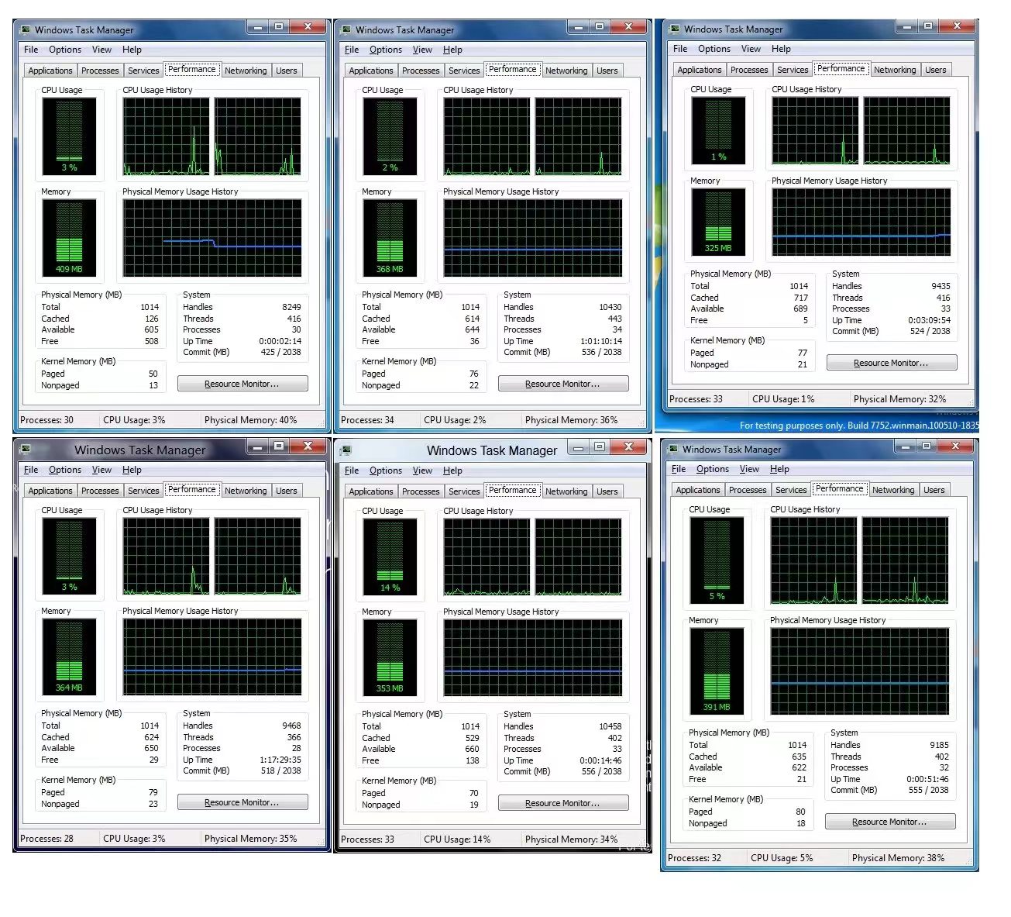Open the File menu in the 353 MB memory window

(352, 471)
